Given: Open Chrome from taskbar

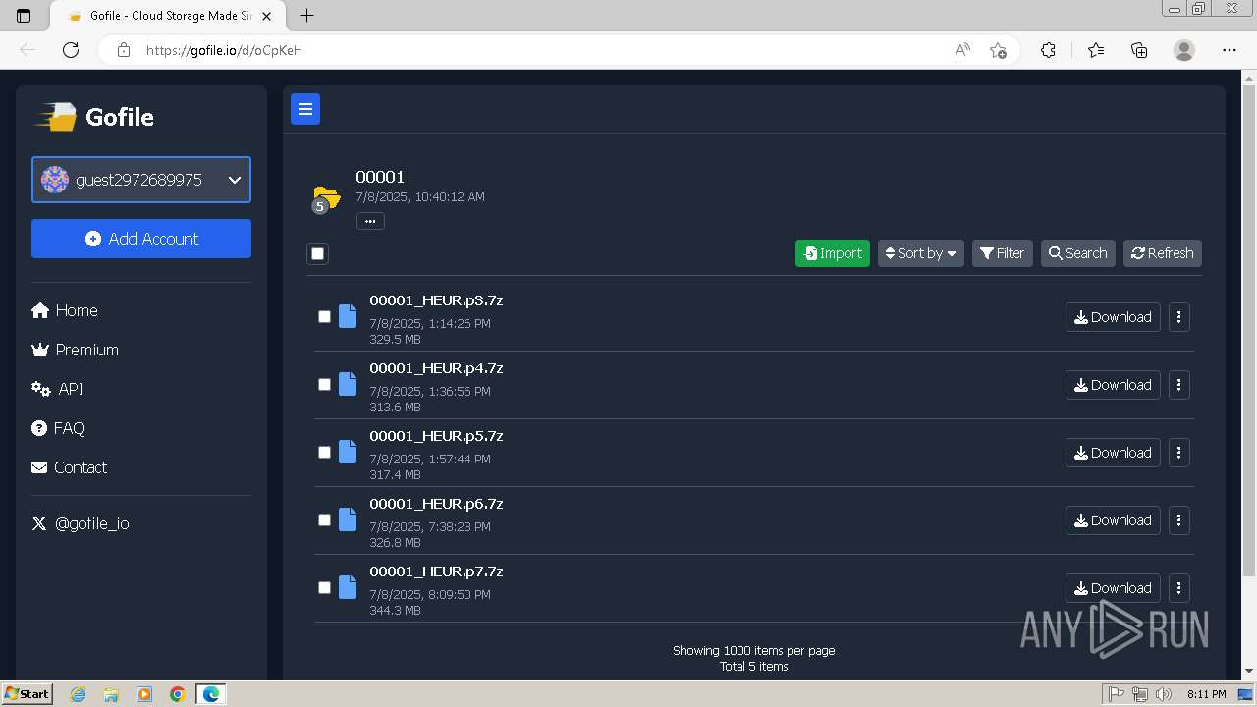Looking at the screenshot, I should point(177,694).
